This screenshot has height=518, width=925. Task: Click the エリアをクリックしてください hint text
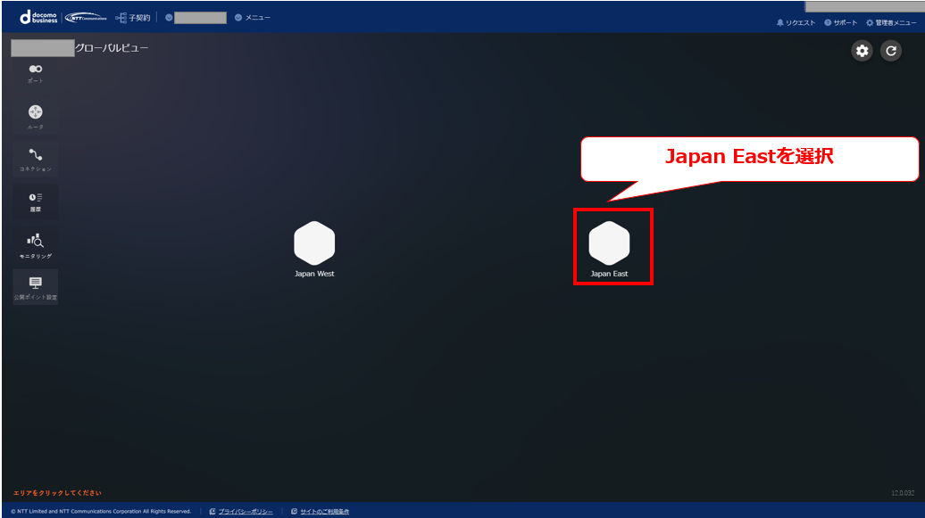pyautogui.click(x=57, y=493)
